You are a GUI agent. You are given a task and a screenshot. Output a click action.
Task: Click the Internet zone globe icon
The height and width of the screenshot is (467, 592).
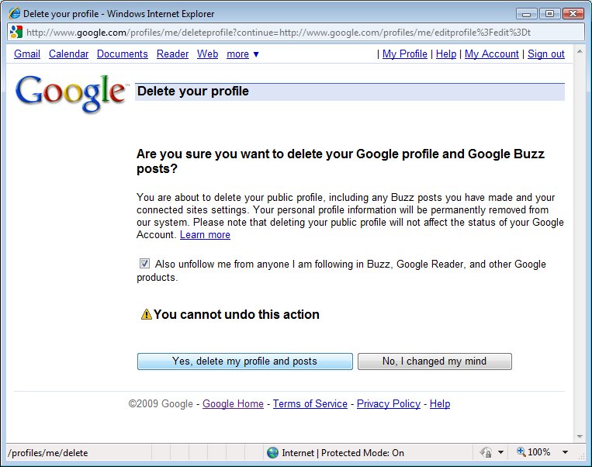(x=272, y=452)
